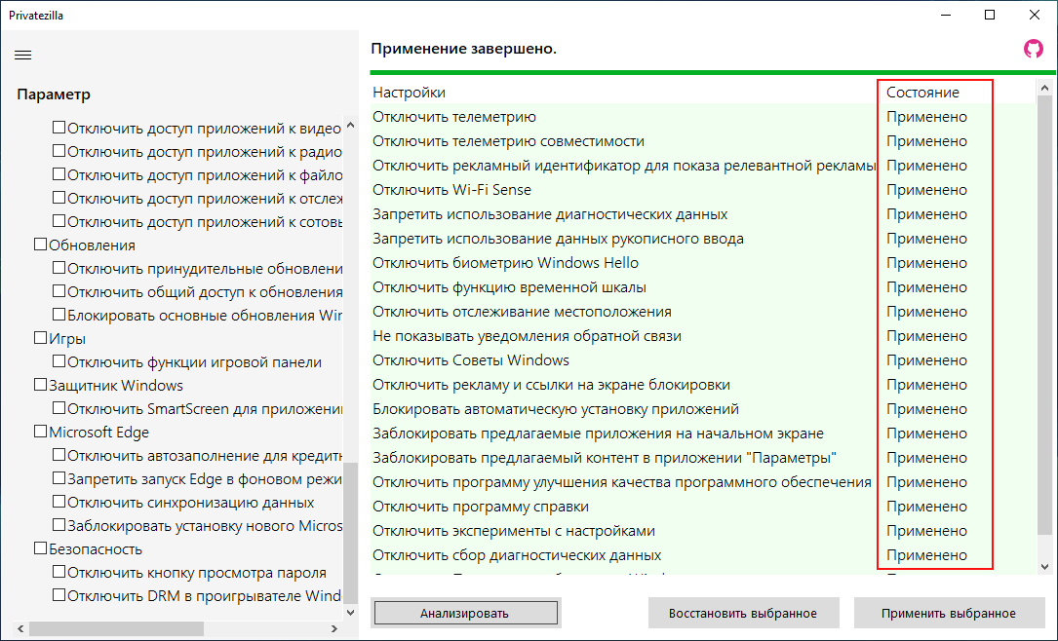Select 'Отключить функцию временной шкалы' row
Viewport: 1058px width, 641px height.
click(702, 286)
